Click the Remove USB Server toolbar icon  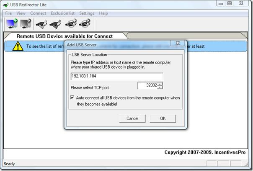(x=25, y=24)
